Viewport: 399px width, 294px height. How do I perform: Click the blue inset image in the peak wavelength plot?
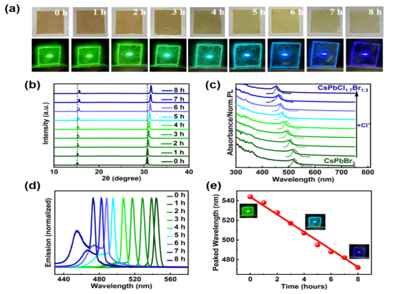click(360, 251)
